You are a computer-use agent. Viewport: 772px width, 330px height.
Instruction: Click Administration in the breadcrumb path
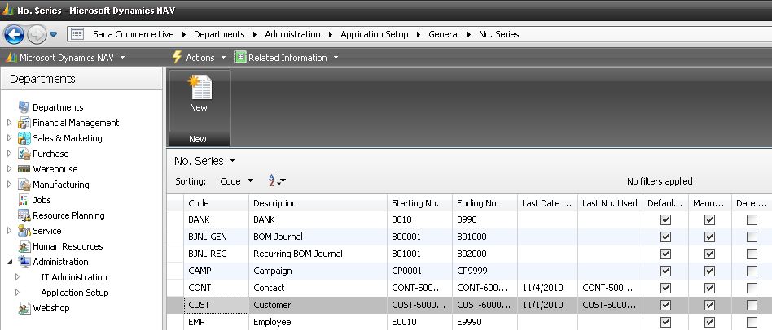tap(292, 34)
